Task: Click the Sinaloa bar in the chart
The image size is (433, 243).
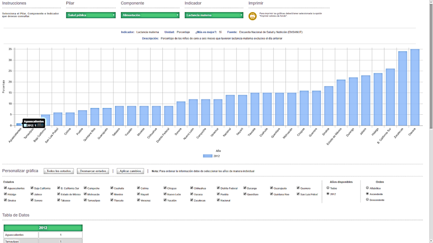Action: pos(329,106)
